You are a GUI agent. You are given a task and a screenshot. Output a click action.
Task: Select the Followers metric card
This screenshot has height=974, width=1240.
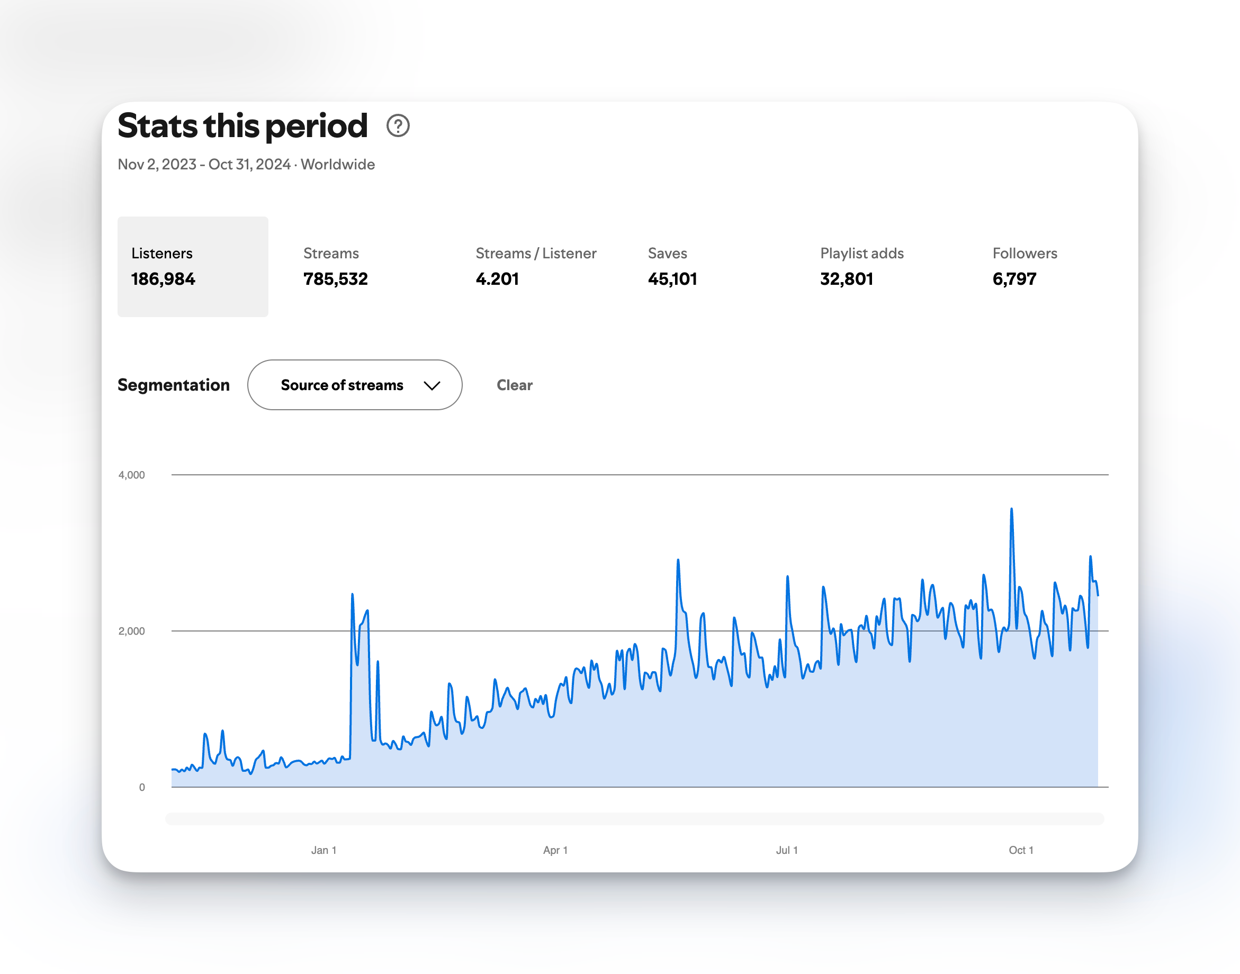(x=1024, y=266)
